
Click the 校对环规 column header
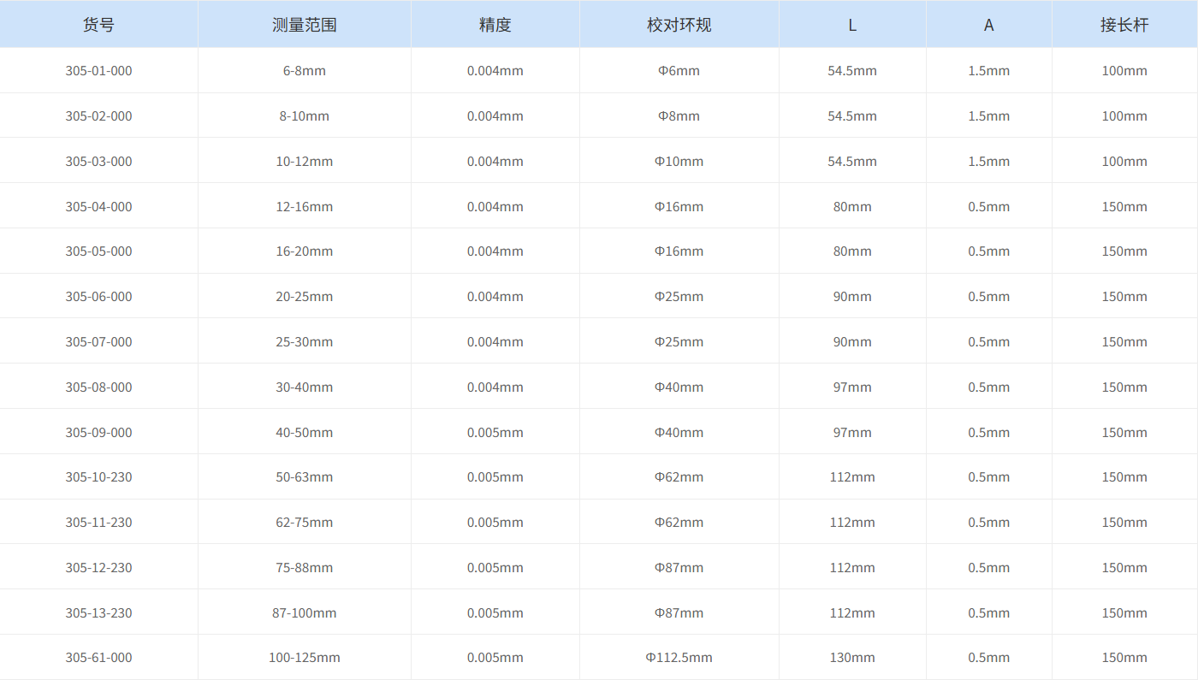click(x=679, y=24)
